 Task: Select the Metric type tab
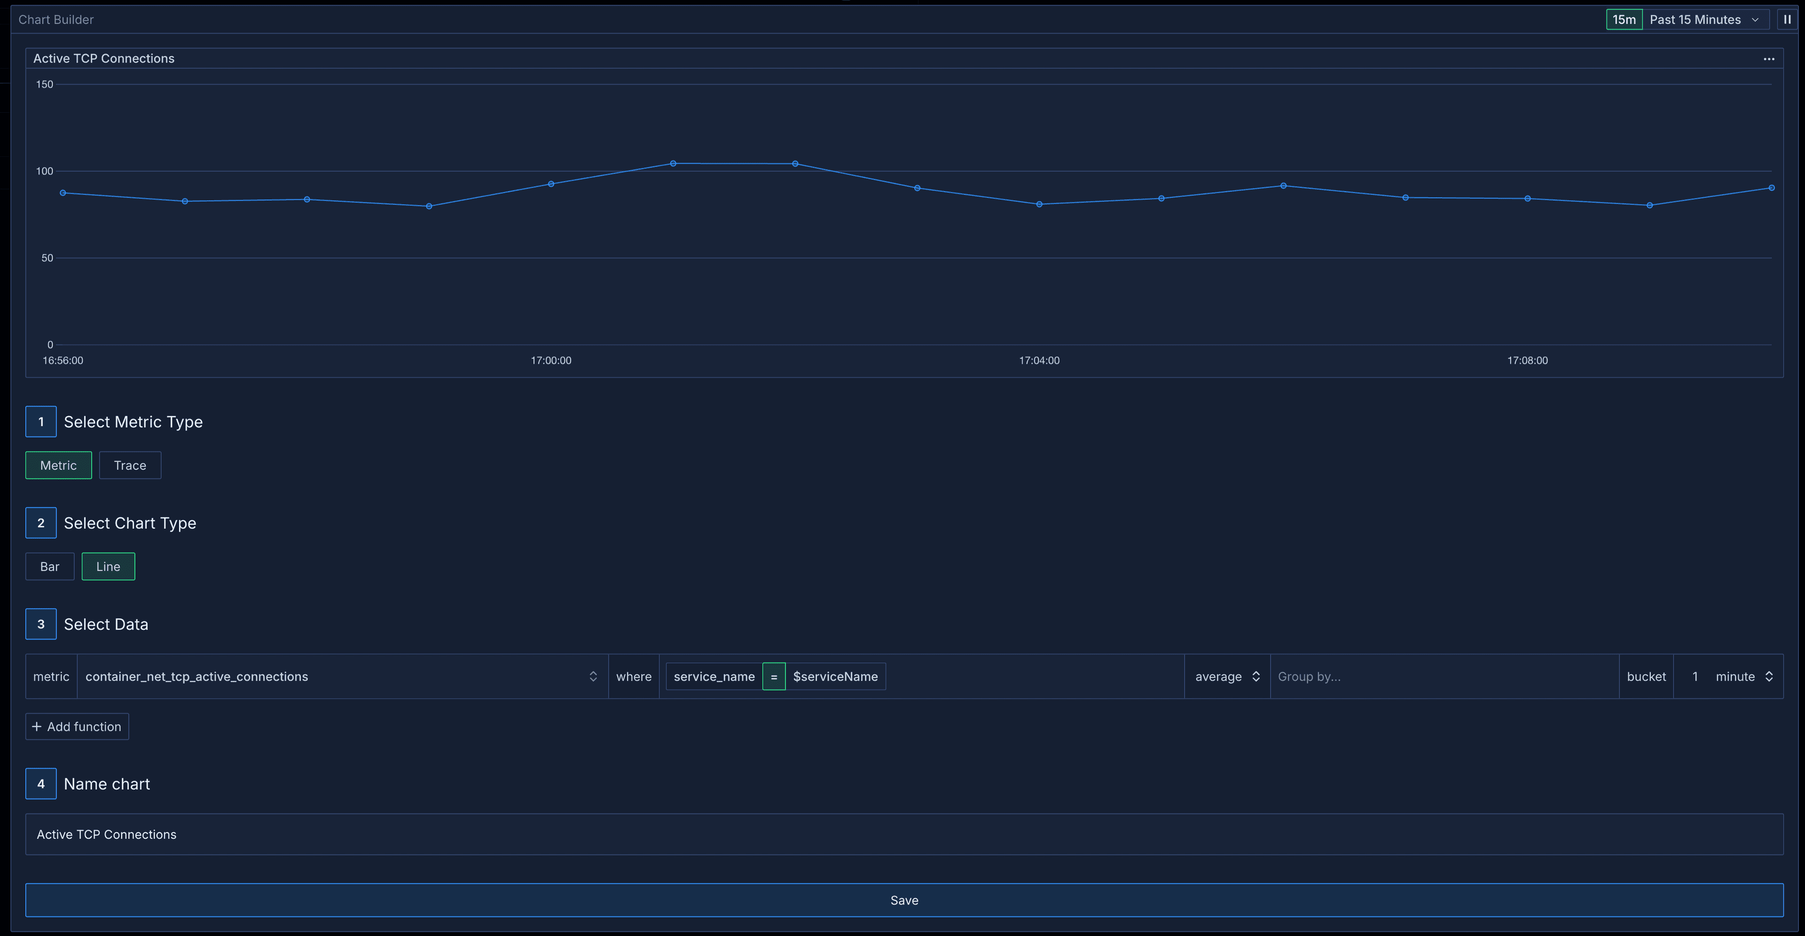pos(57,465)
